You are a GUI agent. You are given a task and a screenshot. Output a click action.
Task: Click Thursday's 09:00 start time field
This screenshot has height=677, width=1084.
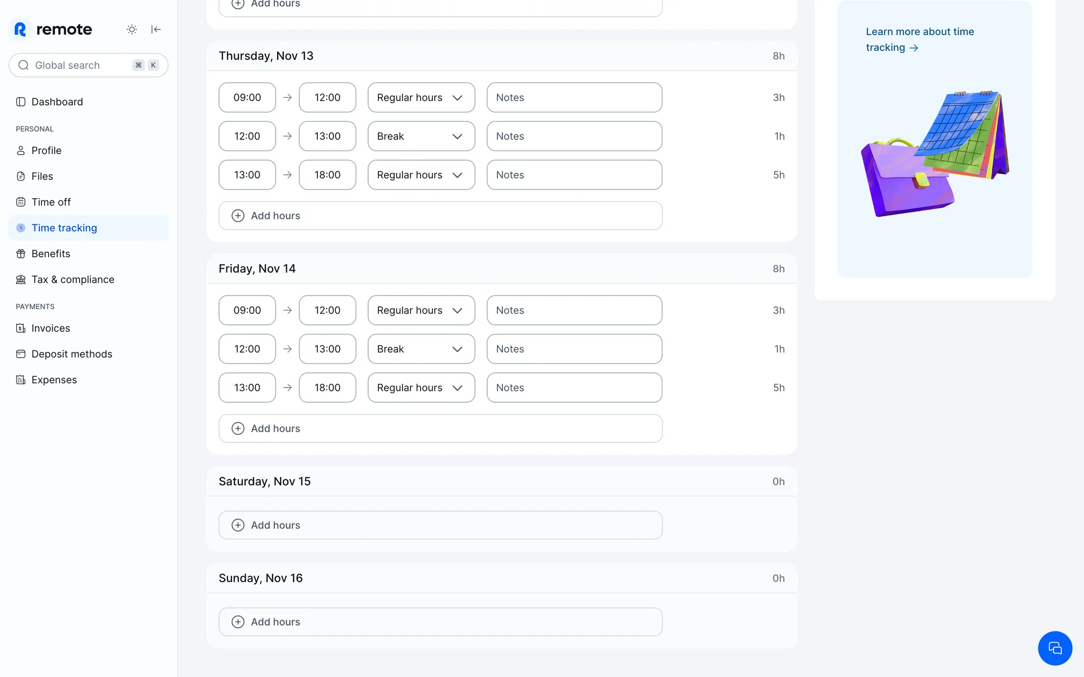coord(247,98)
